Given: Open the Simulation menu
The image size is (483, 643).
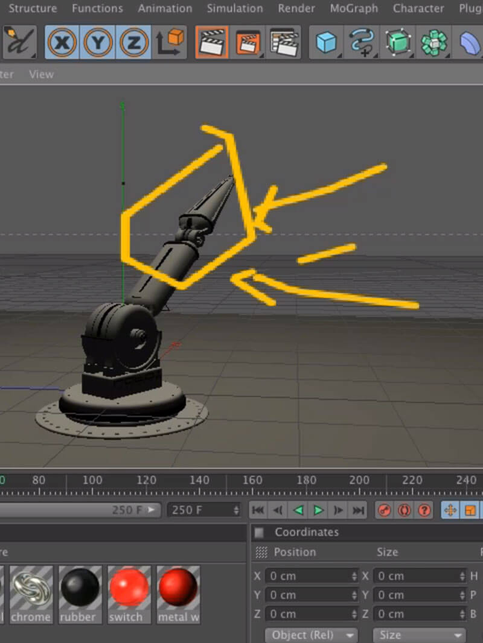Looking at the screenshot, I should (235, 8).
